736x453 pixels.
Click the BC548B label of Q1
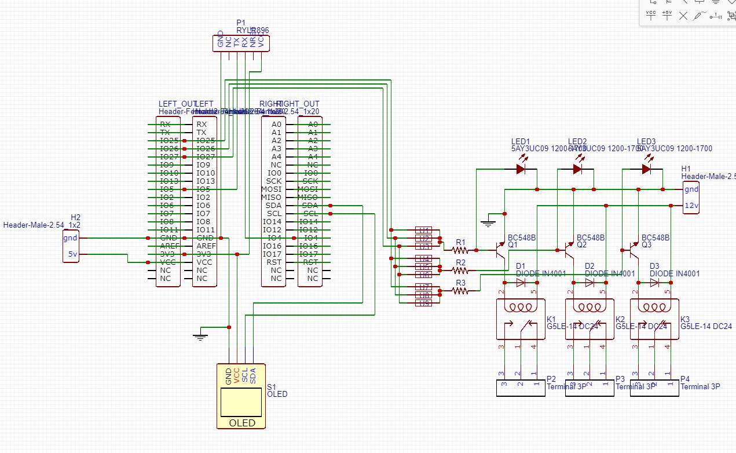coord(522,238)
